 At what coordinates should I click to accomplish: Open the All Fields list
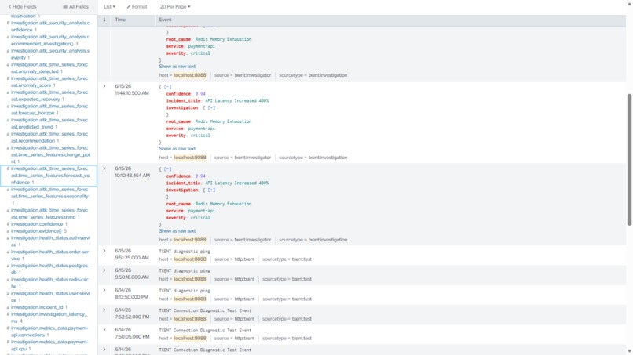(75, 7)
